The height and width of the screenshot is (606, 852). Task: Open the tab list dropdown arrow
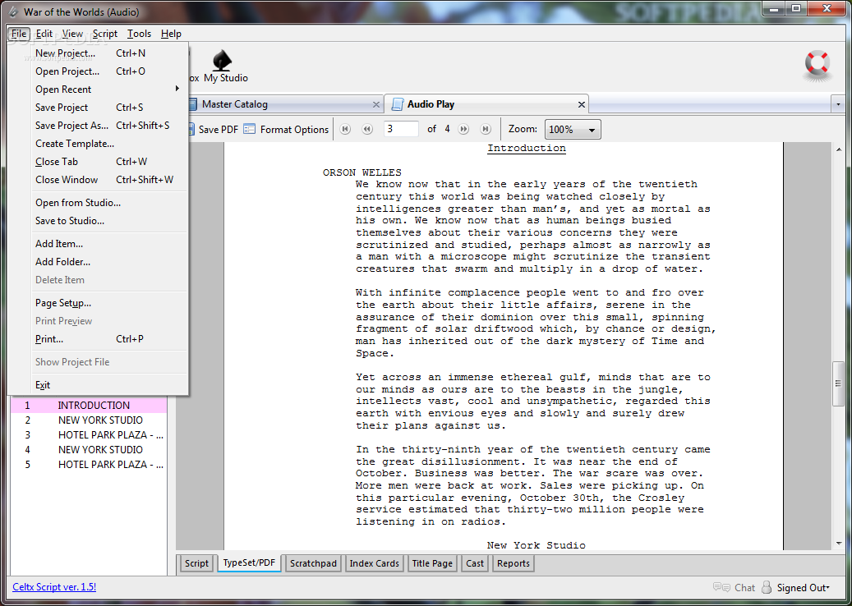tap(838, 103)
